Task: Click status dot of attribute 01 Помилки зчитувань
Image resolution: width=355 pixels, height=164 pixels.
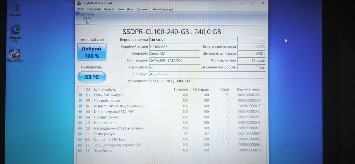Action: [x=80, y=95]
